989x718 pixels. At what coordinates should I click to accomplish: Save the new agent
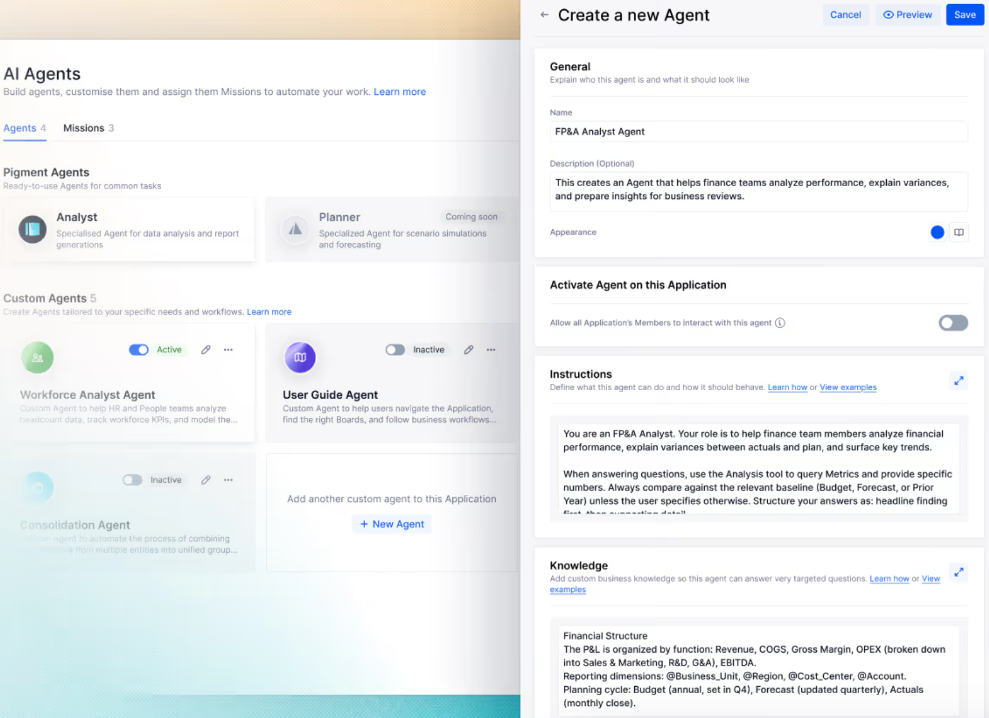coord(965,15)
